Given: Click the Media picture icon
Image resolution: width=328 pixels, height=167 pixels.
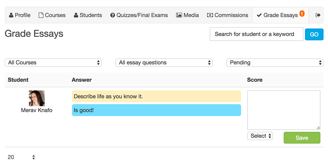Looking at the screenshot, I should [x=179, y=15].
